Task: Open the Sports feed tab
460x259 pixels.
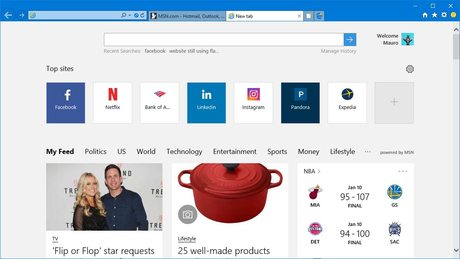Action: (277, 152)
